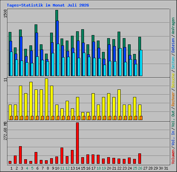Click the yellow Besuche legend label
Image resolution: width=177 pixels, height=172 pixels.
pos(173,80)
